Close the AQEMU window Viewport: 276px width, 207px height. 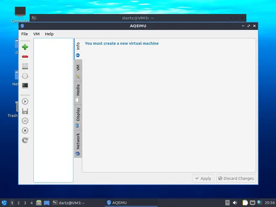254,26
